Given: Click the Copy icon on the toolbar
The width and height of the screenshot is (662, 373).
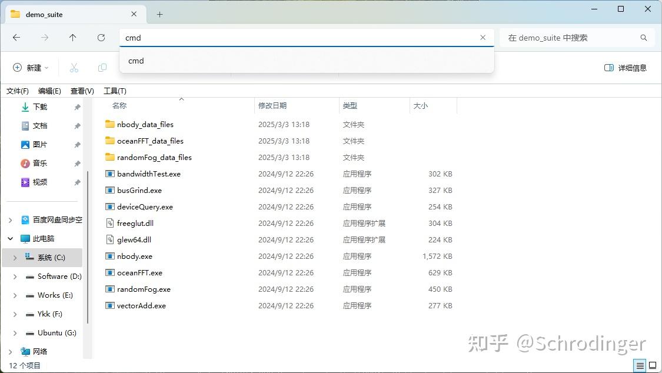Looking at the screenshot, I should coord(102,67).
